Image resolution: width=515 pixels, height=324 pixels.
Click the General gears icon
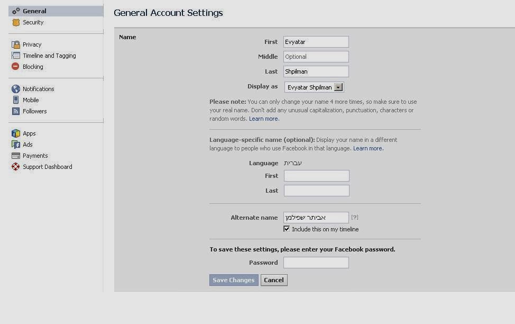[x=16, y=11]
